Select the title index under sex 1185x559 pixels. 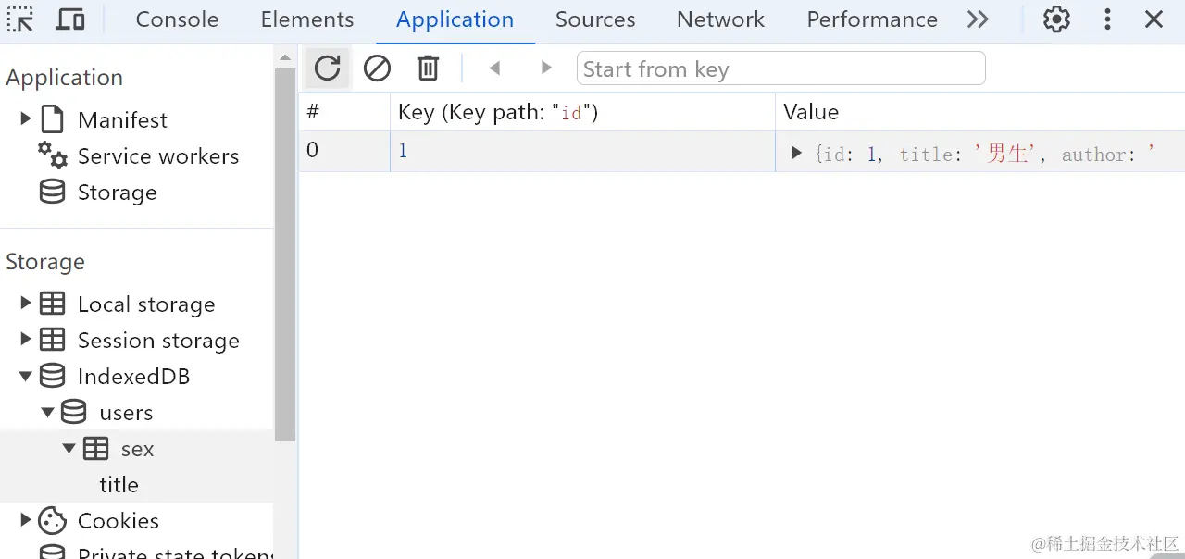tap(119, 485)
